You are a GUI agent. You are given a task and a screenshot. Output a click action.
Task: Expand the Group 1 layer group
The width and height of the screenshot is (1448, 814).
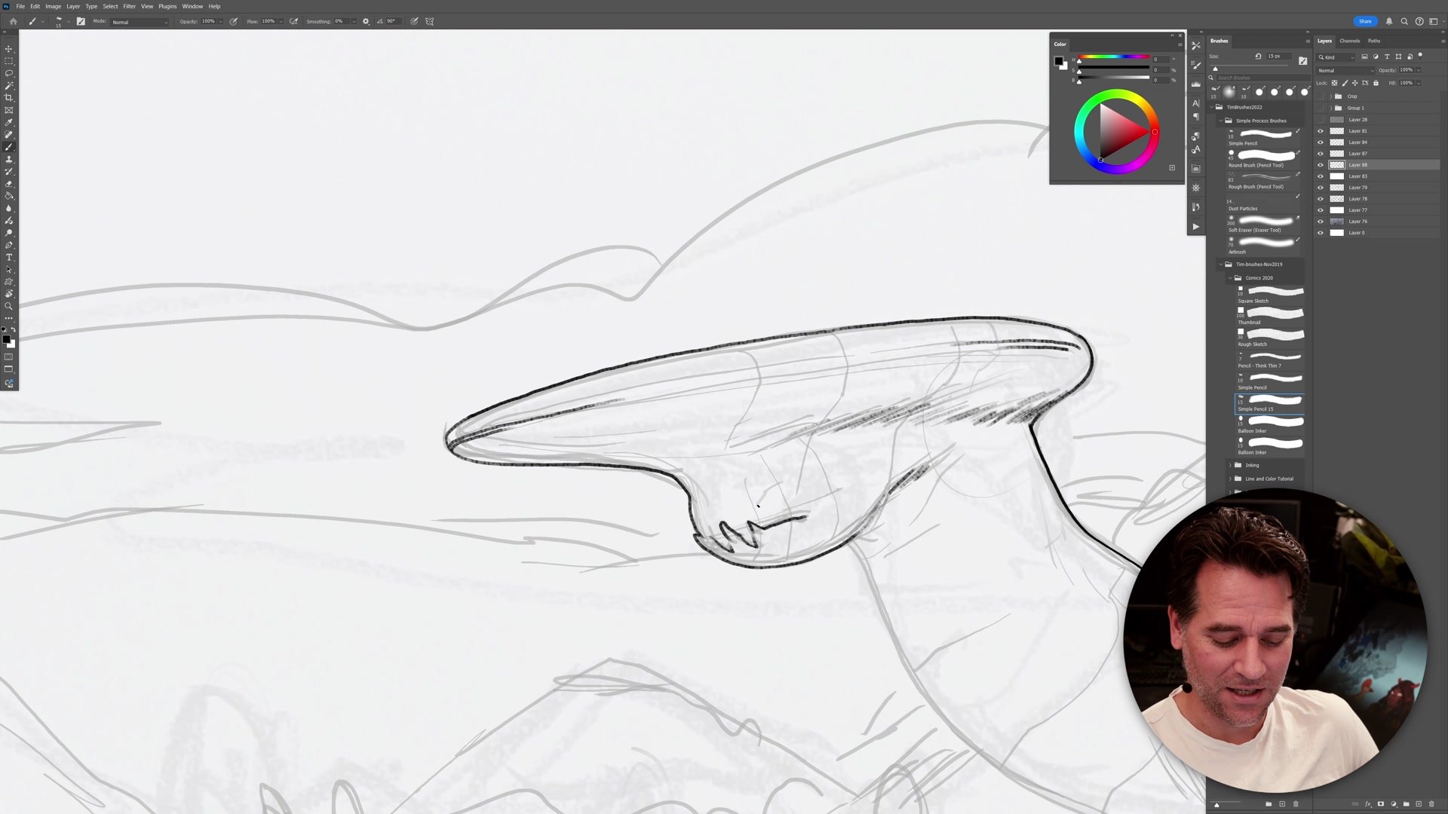[x=1331, y=108]
